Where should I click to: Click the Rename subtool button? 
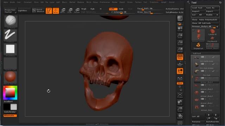[x=198, y=122]
